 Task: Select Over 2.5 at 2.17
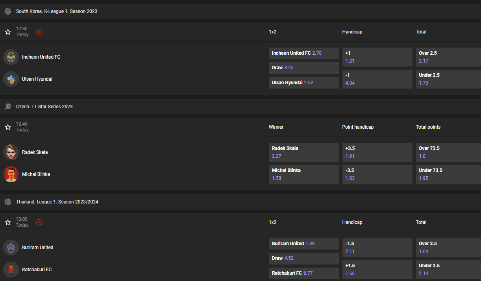448,57
